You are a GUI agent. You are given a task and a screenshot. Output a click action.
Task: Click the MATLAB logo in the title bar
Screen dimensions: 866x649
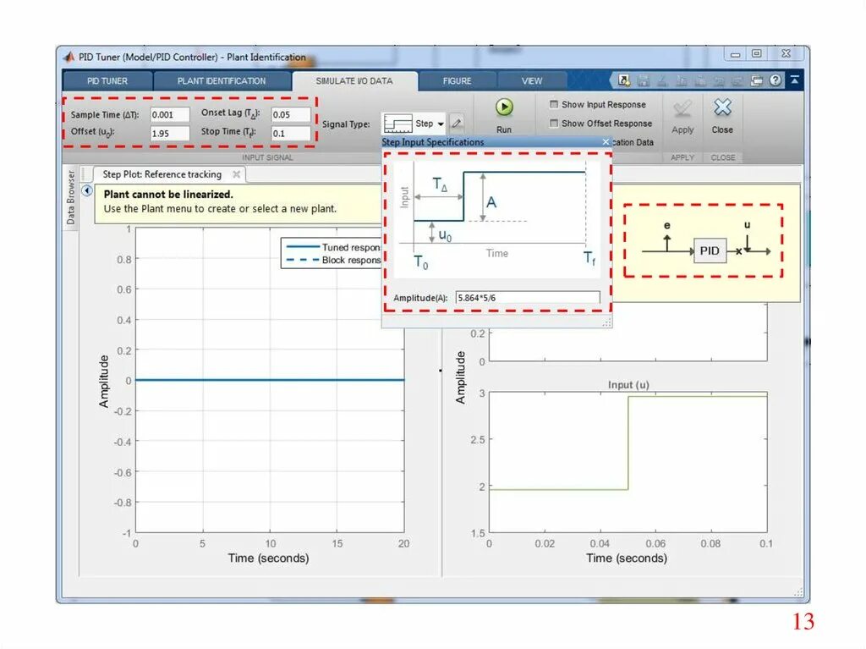pyautogui.click(x=69, y=57)
